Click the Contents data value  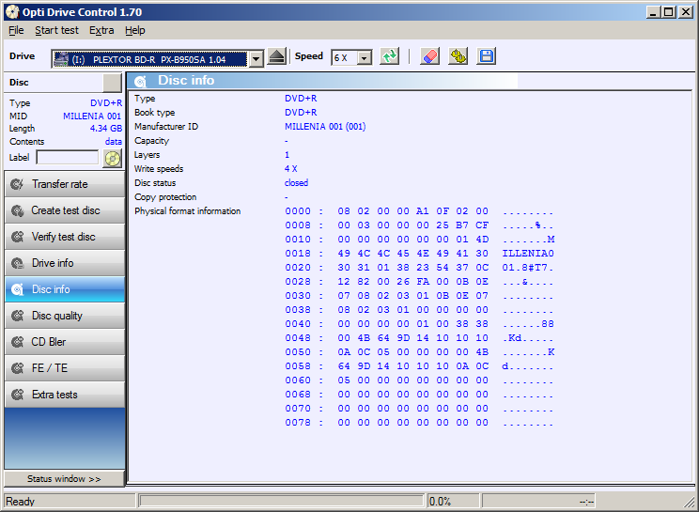coord(114,141)
